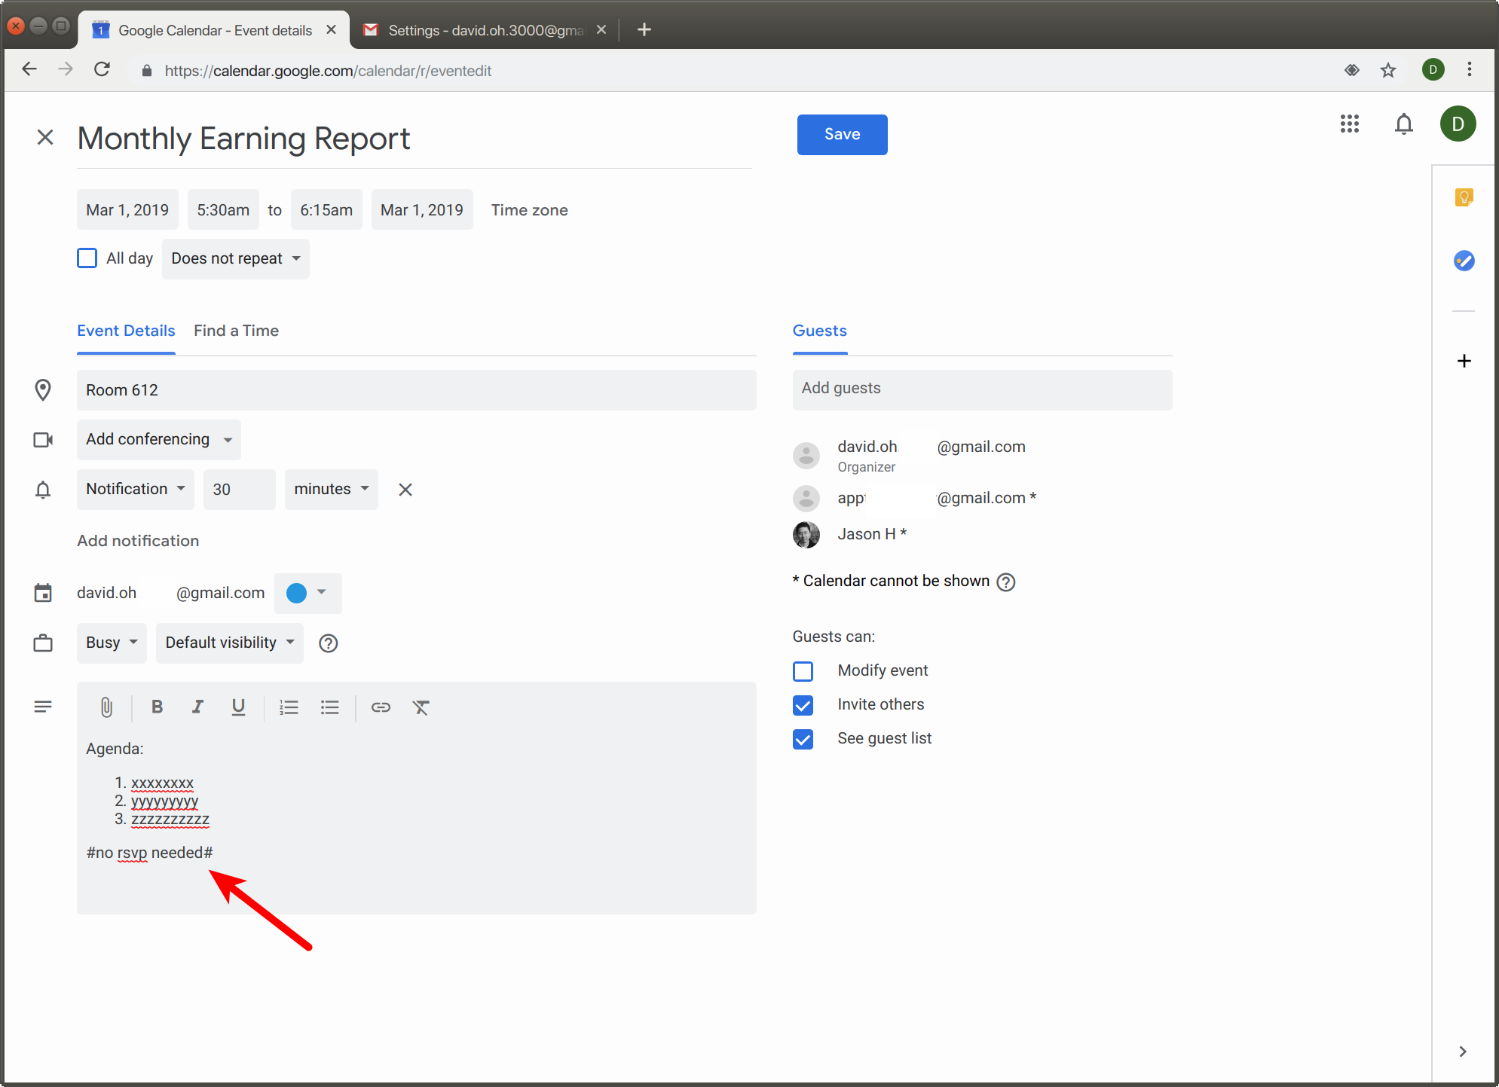Click the attach file icon
Screen dimensions: 1499x1087
106,707
